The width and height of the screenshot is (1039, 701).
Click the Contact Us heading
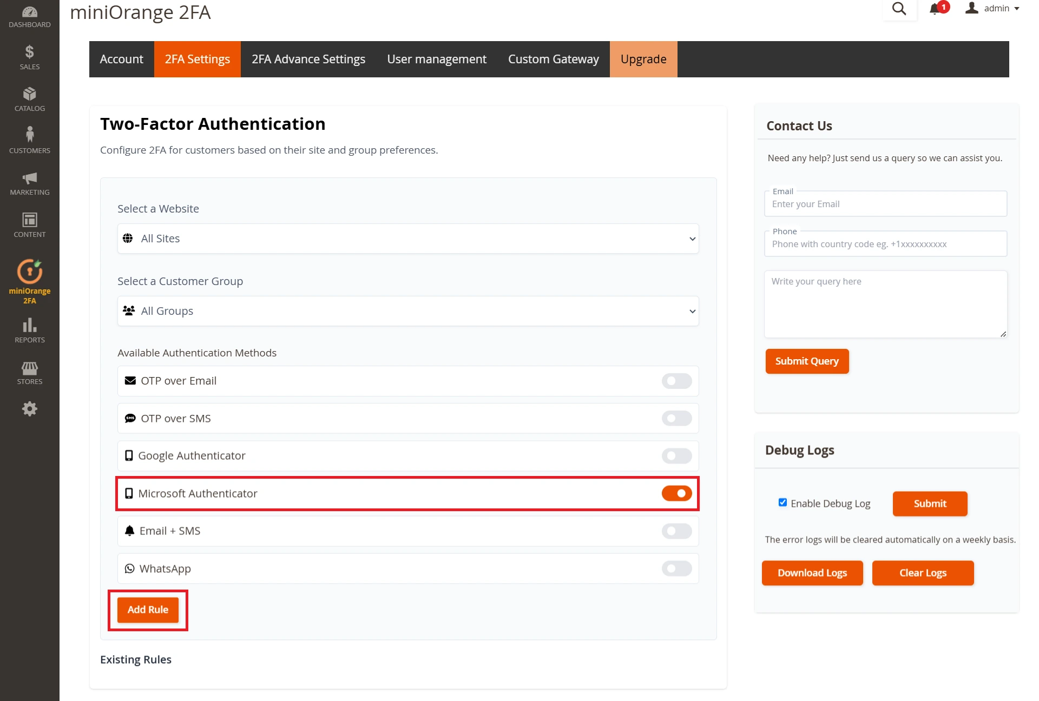point(799,125)
